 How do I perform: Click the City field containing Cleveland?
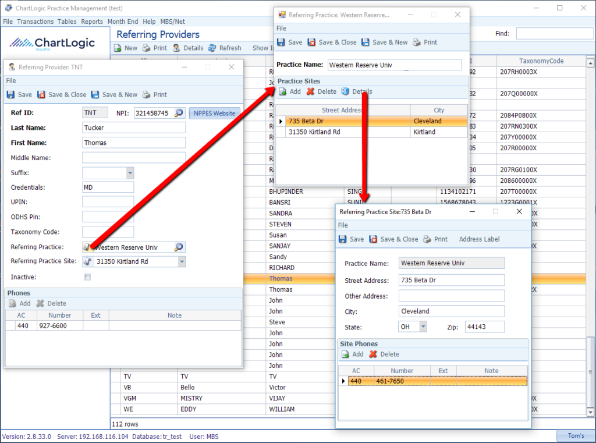[x=452, y=311]
